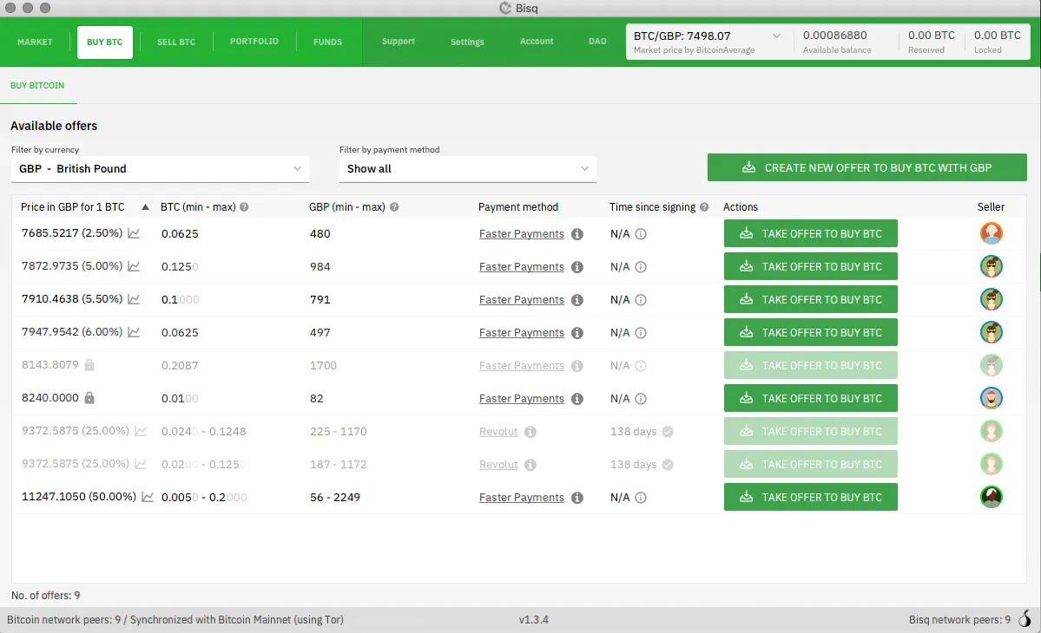Image resolution: width=1041 pixels, height=633 pixels.
Task: Click the chart icon beside the 7685.5217 price
Action: click(134, 233)
